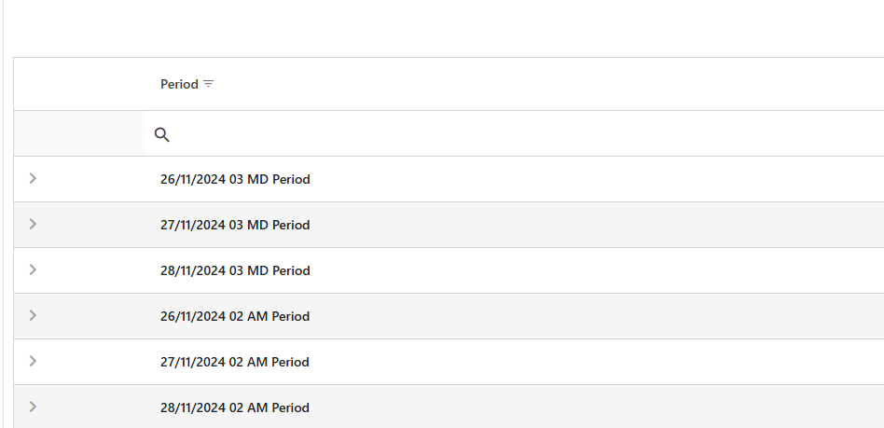This screenshot has height=428, width=884.
Task: Select the 28/11/2024 03 MD Period text
Action: tap(235, 270)
